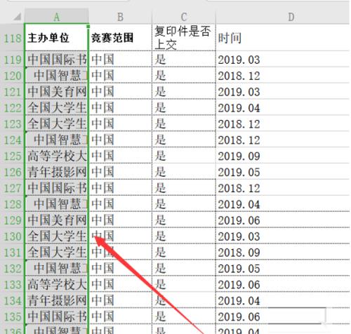This screenshot has width=351, height=334.
Task: Select row header 128
Action: coord(12,204)
